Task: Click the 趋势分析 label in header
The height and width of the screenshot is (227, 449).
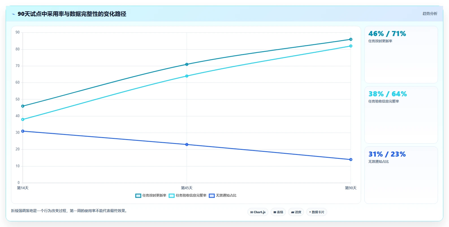Action: point(430,14)
